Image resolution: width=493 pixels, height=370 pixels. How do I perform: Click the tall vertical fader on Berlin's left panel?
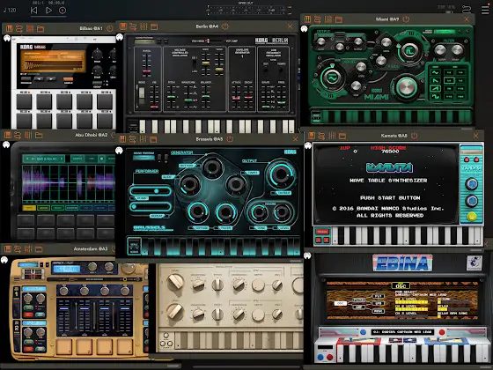(x=146, y=65)
